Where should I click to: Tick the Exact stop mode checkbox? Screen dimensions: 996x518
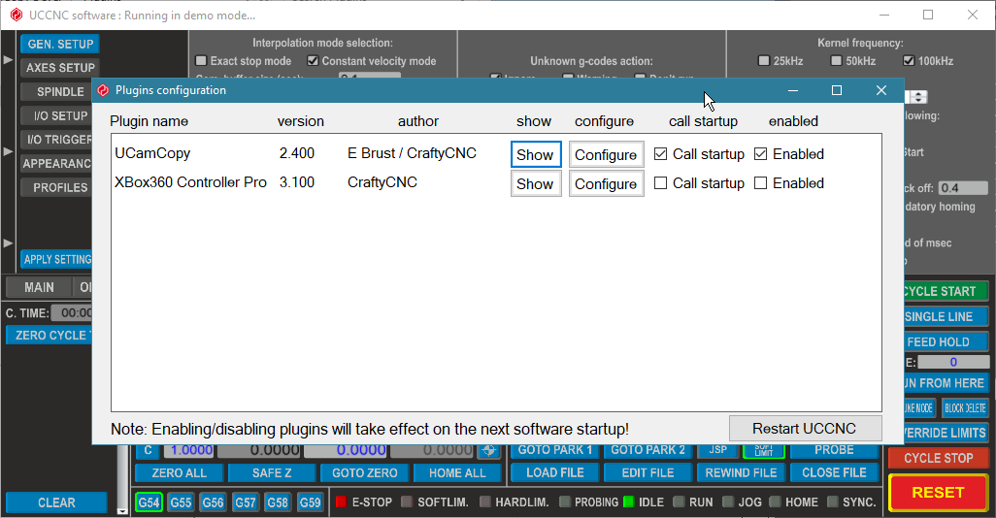(x=201, y=61)
